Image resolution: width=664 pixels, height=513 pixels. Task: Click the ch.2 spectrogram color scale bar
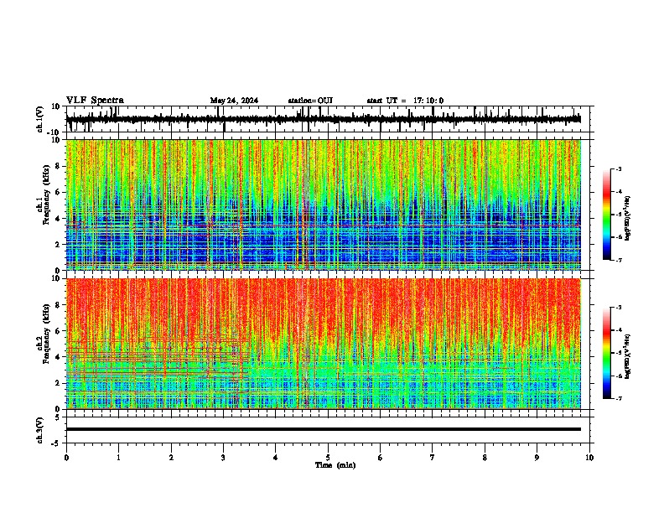607,353
